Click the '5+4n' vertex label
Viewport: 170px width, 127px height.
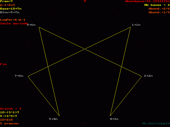coord(53,119)
